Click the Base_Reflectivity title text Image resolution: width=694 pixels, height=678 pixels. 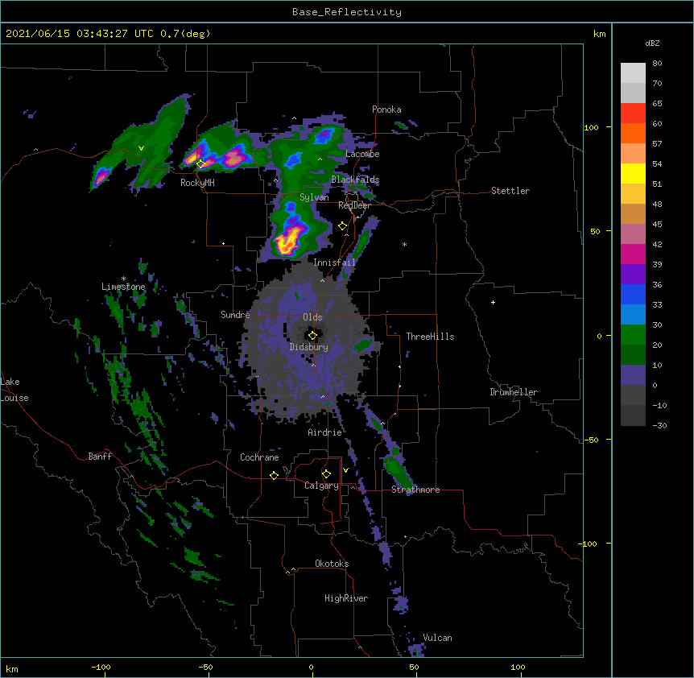pyautogui.click(x=347, y=12)
